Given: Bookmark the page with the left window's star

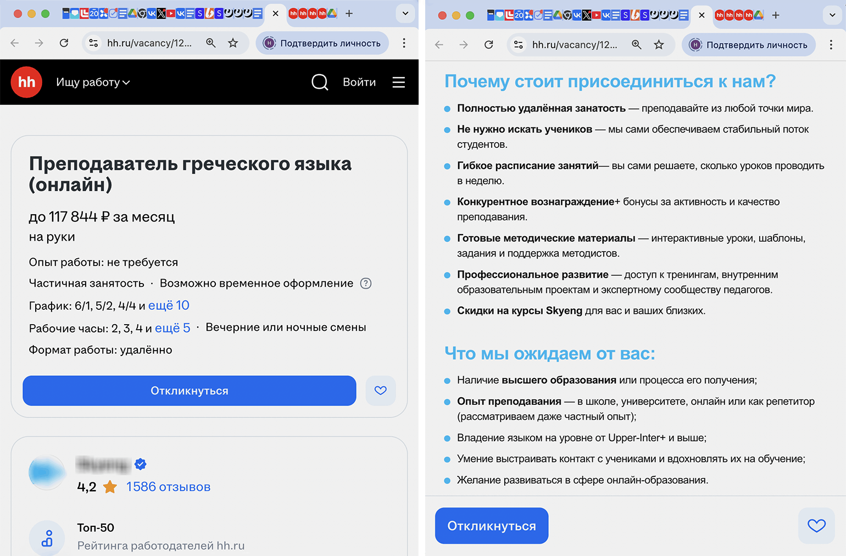Looking at the screenshot, I should coord(233,43).
